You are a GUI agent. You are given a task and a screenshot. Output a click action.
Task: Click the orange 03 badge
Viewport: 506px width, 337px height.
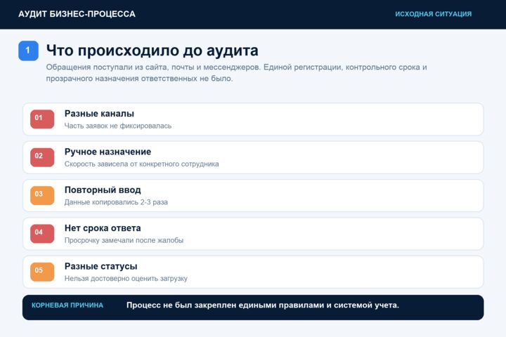(42, 195)
